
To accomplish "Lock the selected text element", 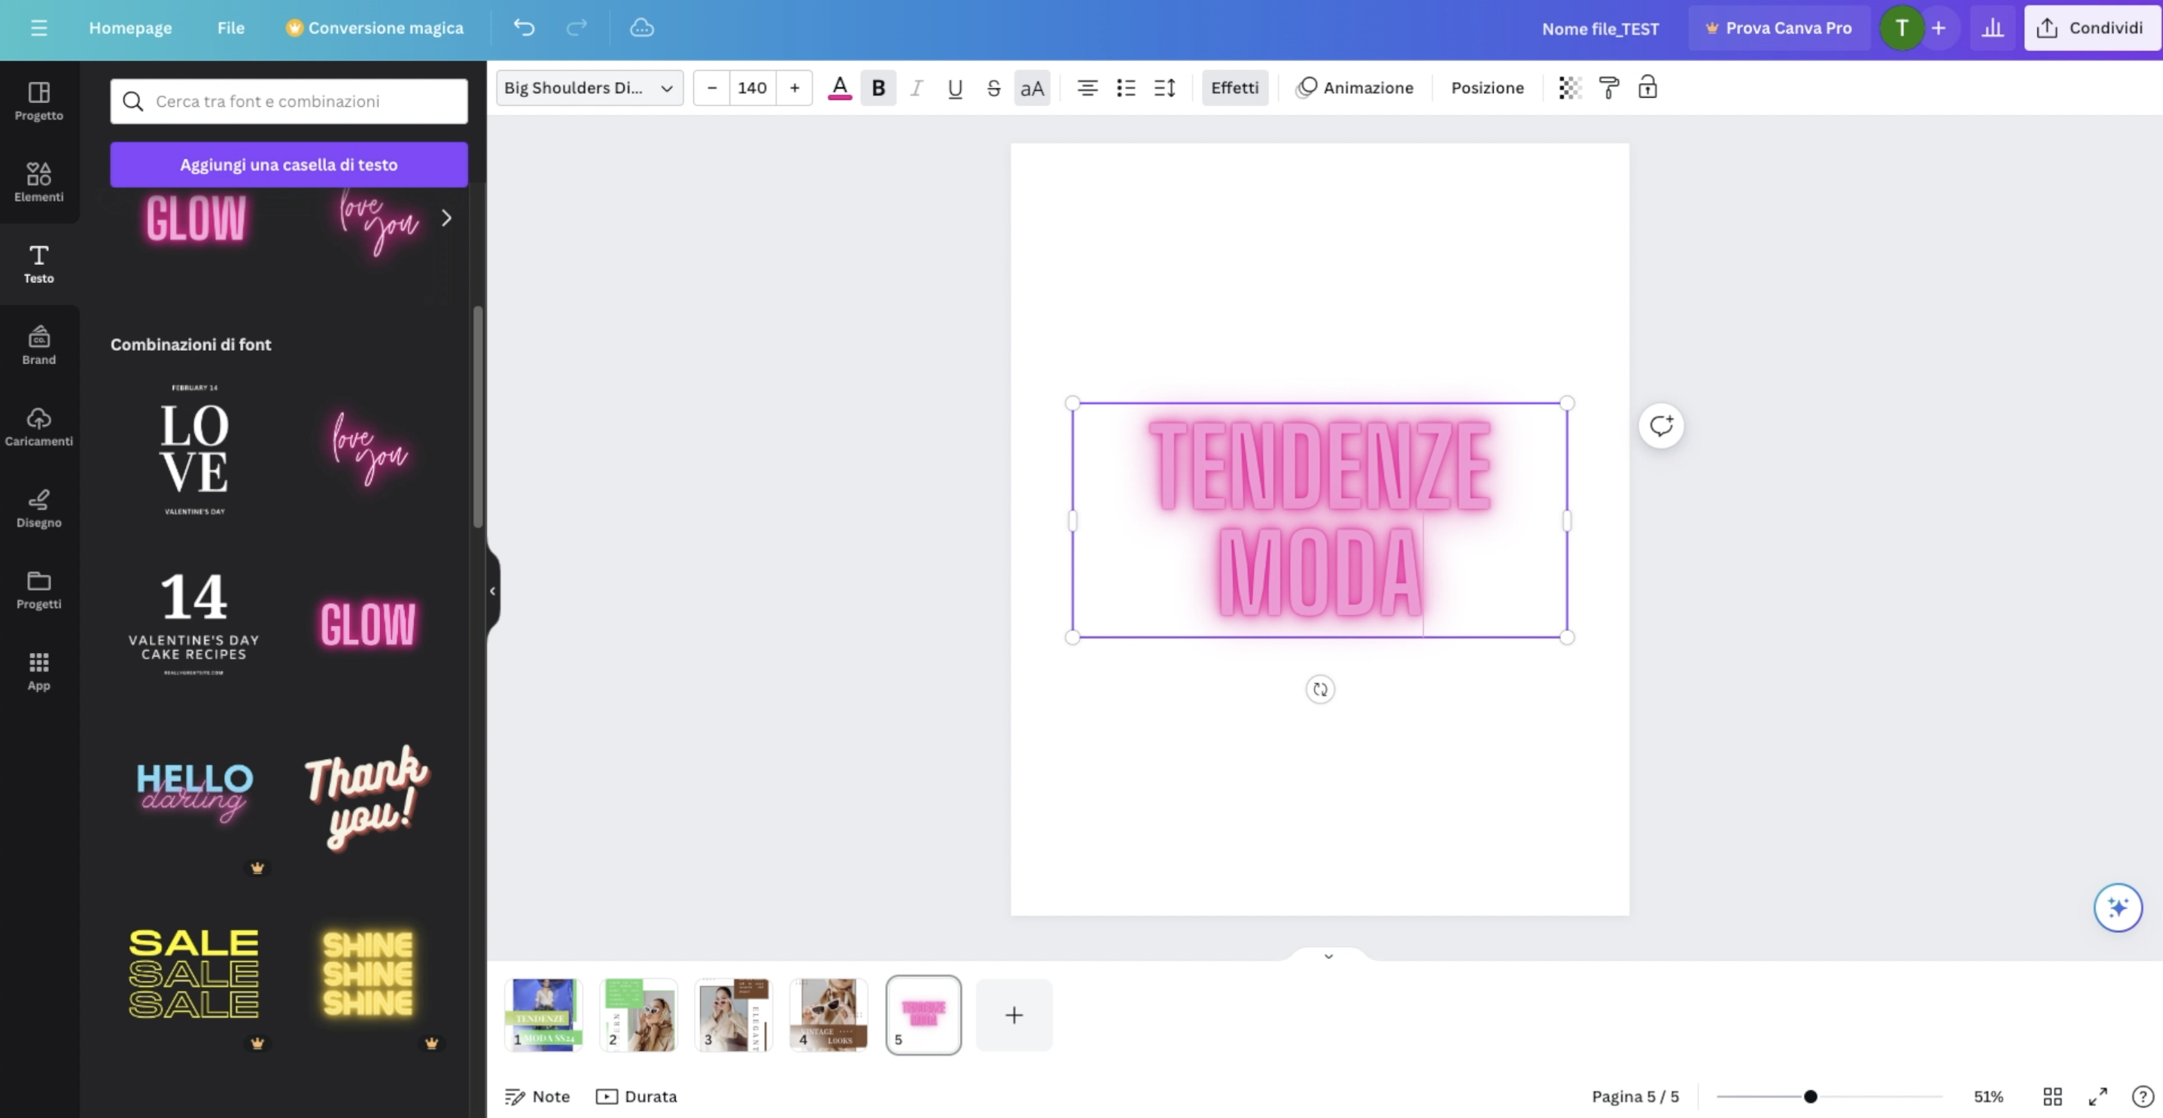I will 1647,87.
